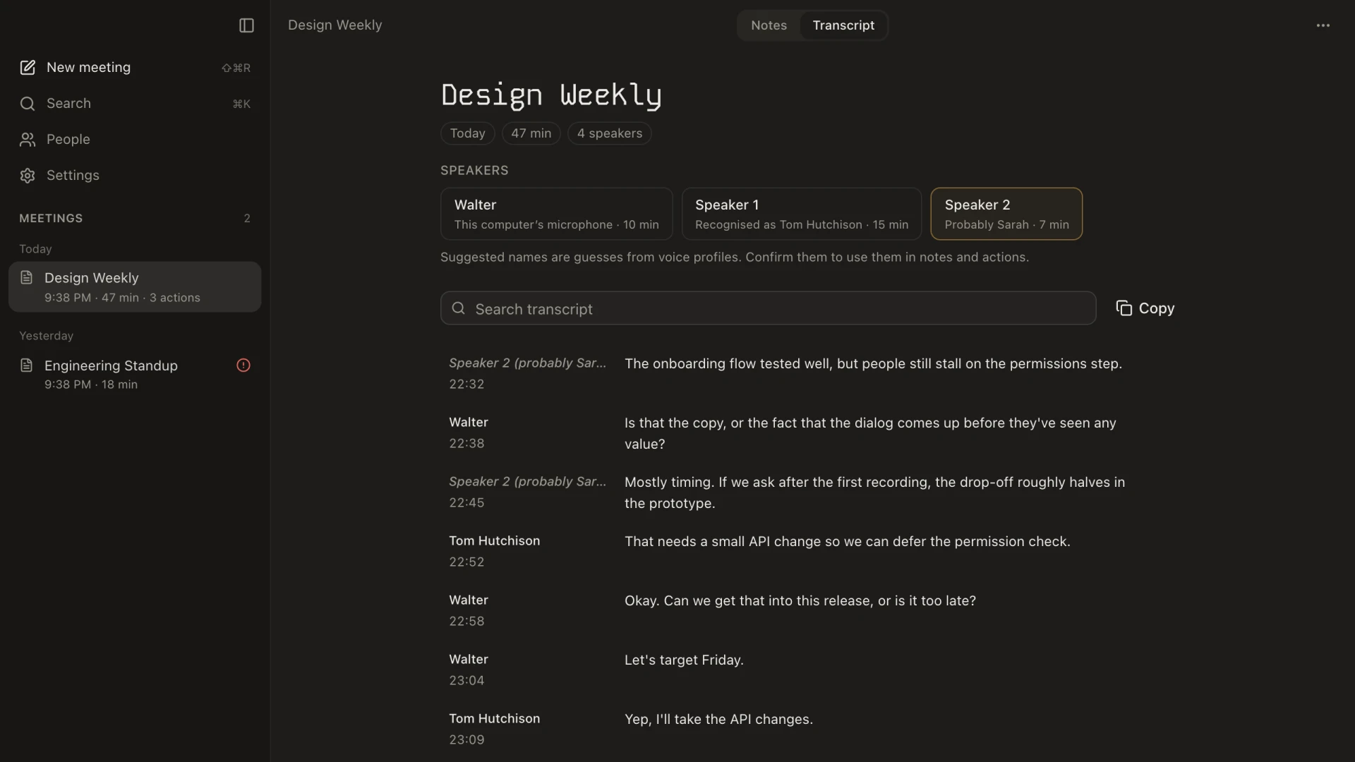
Task: Select the Speaker 2 Probably Sarah card
Action: click(1006, 214)
